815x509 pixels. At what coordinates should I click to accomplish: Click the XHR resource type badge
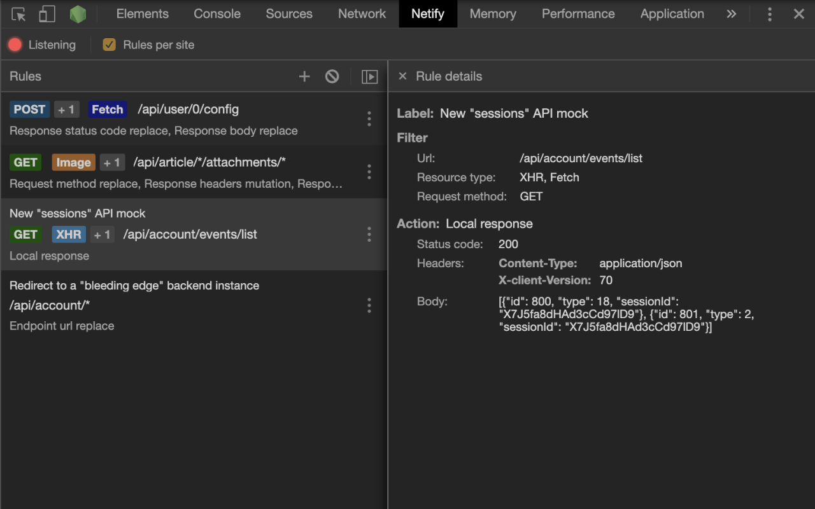(x=69, y=234)
